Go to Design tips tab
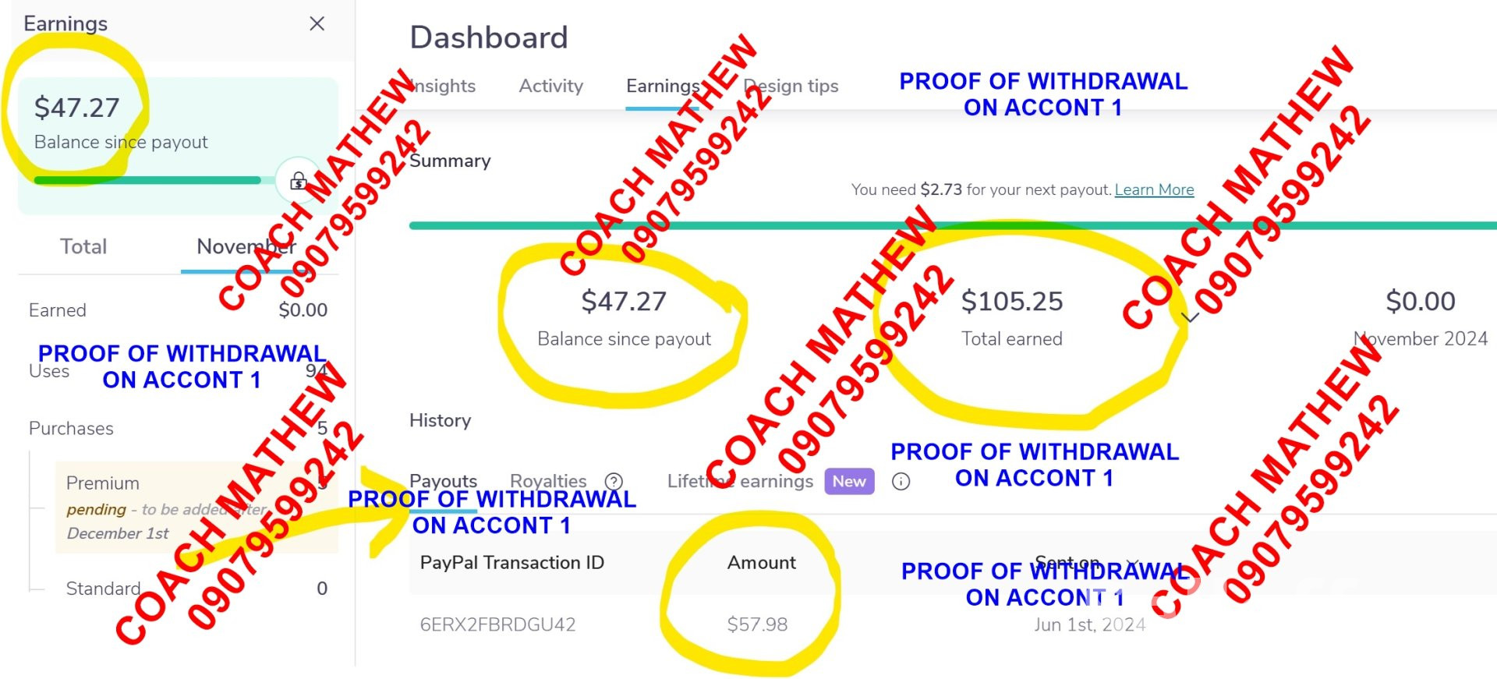 point(791,86)
